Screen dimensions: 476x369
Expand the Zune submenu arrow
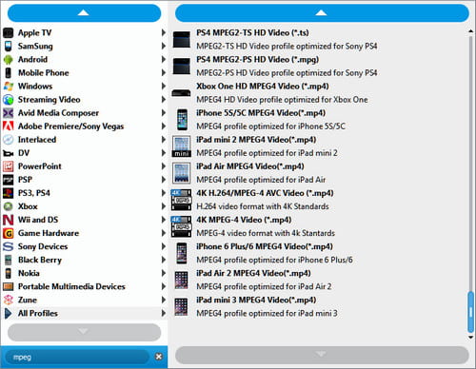coord(164,300)
